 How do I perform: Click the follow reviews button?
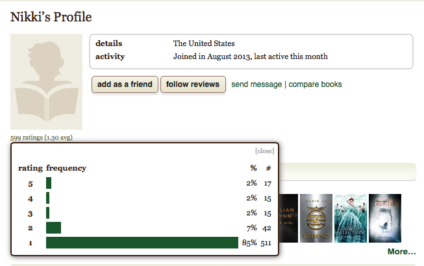tap(193, 84)
